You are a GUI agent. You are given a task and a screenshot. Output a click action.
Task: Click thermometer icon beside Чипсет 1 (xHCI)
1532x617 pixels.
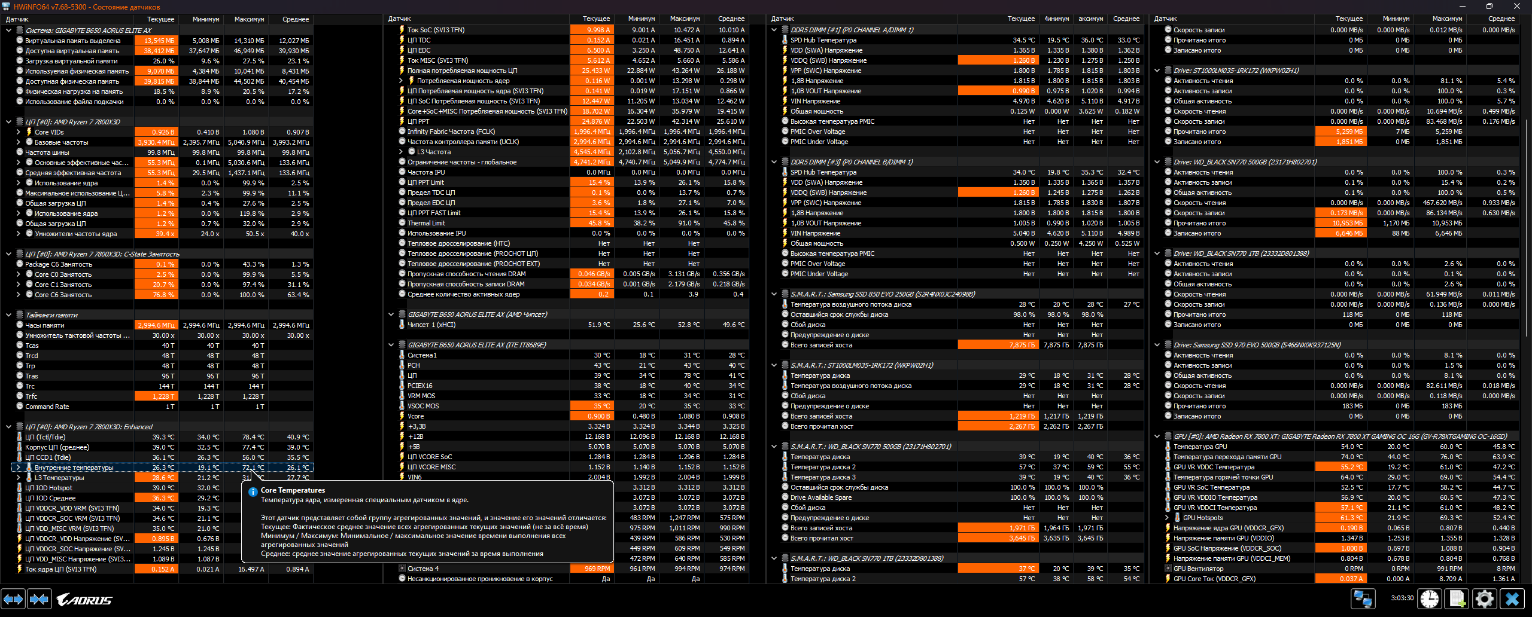pos(402,325)
